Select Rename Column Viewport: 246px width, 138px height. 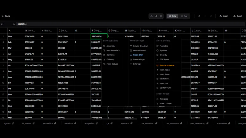(140, 50)
